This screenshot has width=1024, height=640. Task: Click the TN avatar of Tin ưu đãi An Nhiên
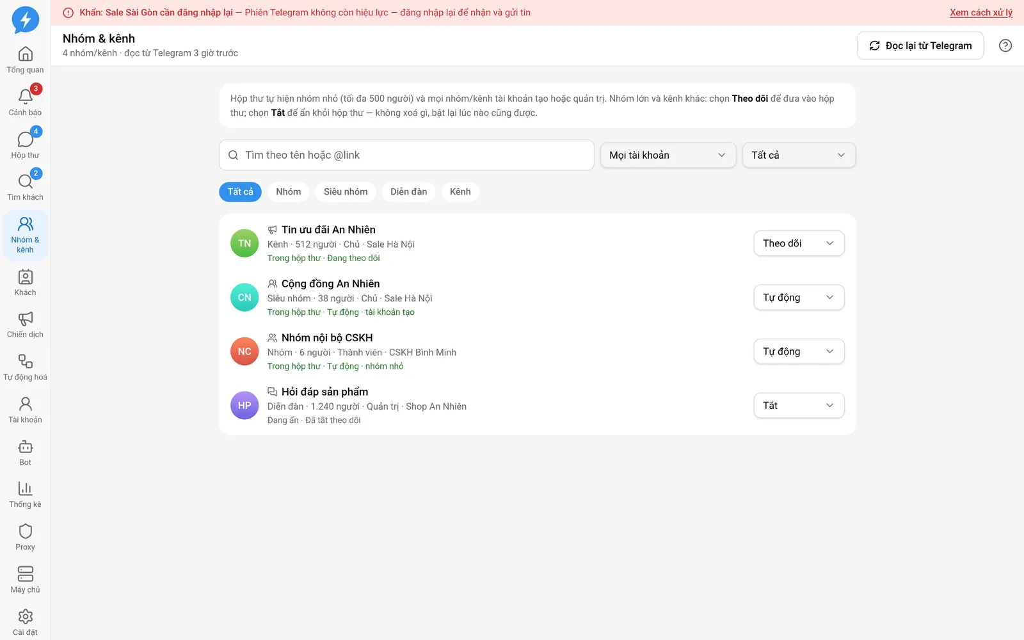point(244,243)
